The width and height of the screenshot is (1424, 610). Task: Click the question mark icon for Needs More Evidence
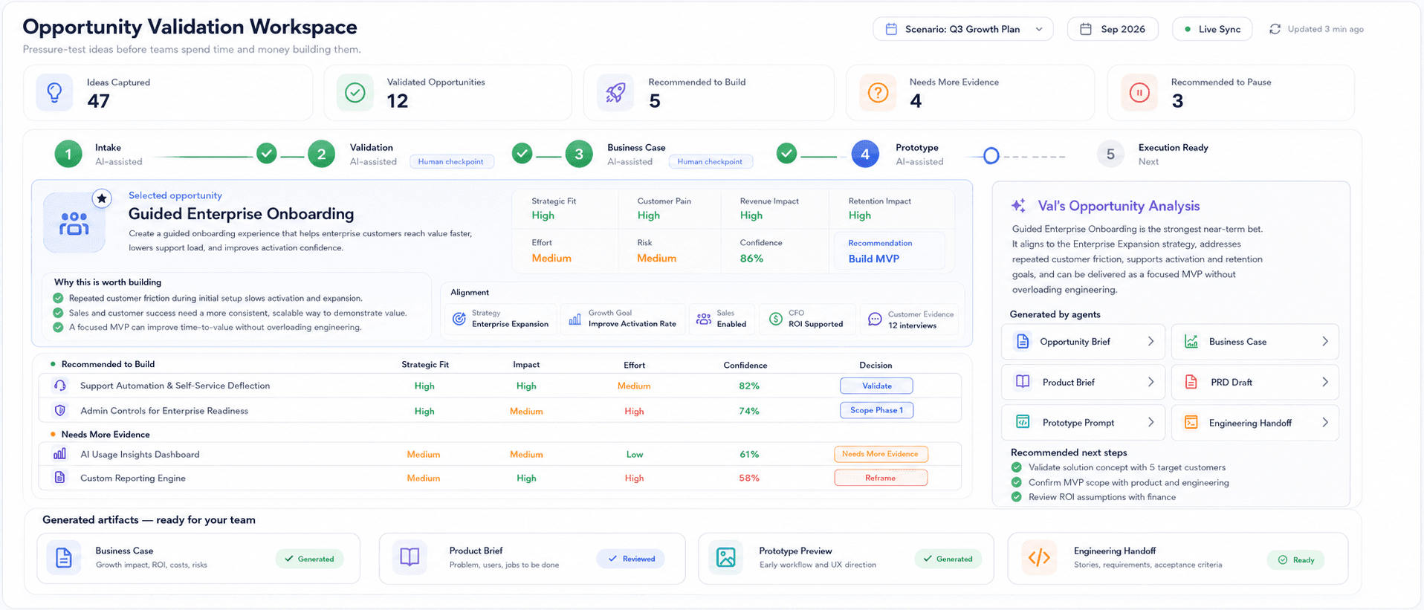(878, 93)
